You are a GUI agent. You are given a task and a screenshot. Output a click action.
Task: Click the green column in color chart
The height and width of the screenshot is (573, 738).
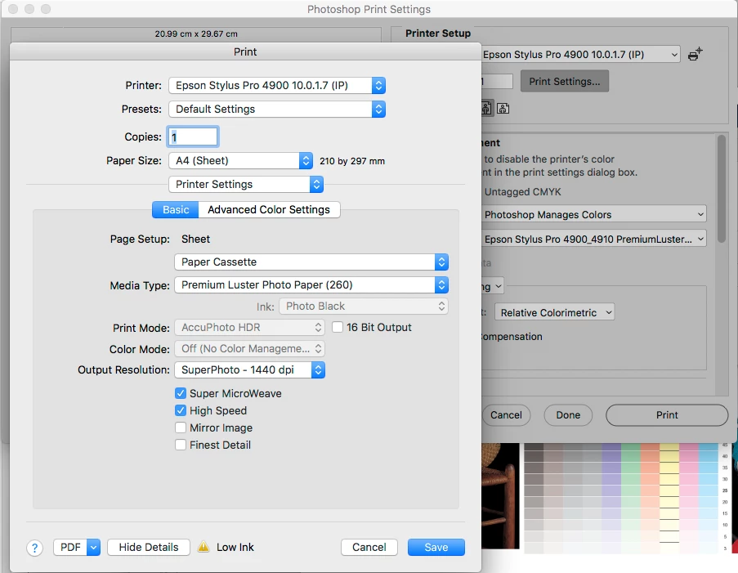631,498
